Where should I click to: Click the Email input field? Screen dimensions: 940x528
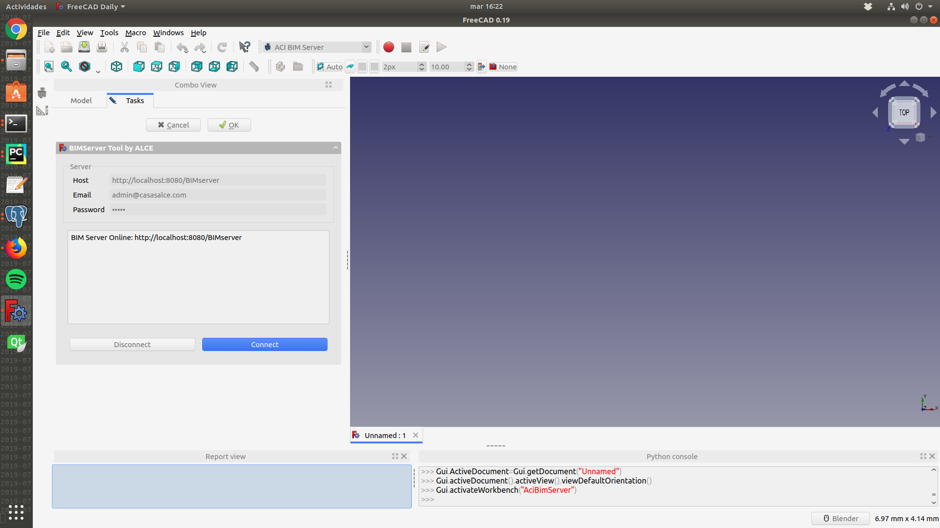click(x=218, y=195)
